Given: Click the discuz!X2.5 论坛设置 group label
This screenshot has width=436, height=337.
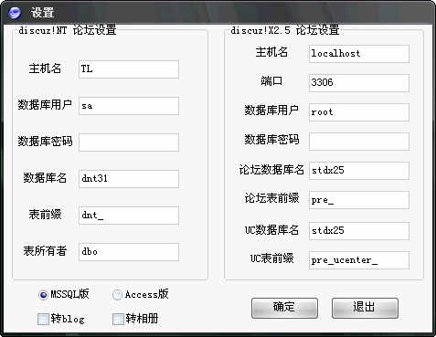Looking at the screenshot, I should 285,30.
